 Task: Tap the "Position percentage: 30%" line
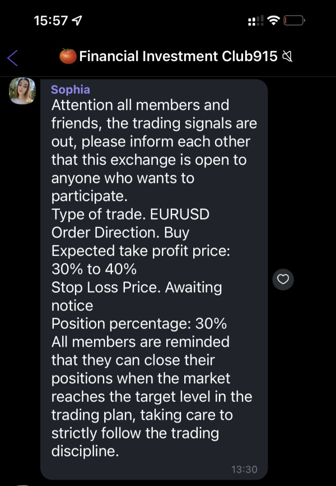point(139,324)
